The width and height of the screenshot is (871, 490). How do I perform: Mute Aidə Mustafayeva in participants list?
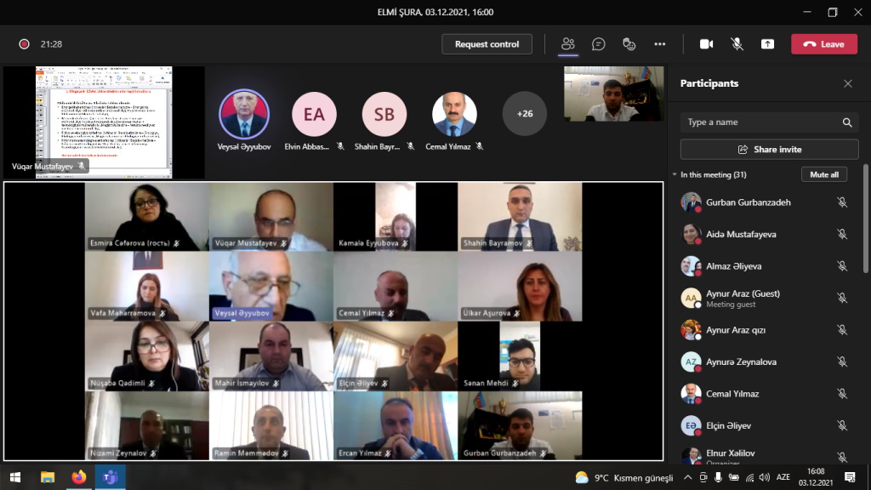(x=842, y=235)
